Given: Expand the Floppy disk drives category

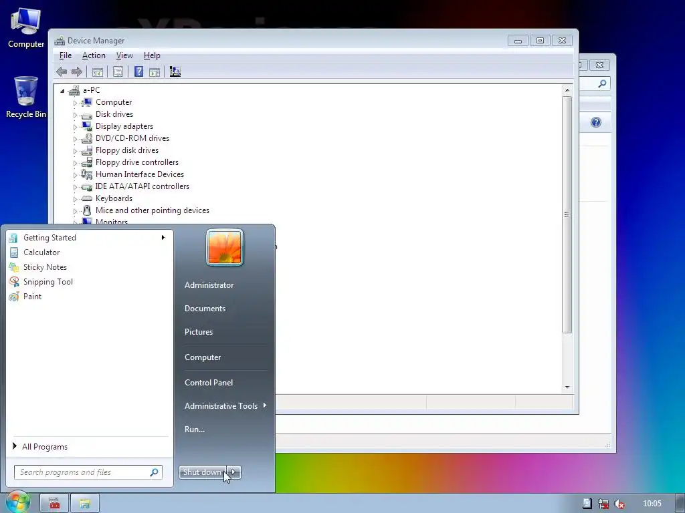Looking at the screenshot, I should (x=75, y=151).
